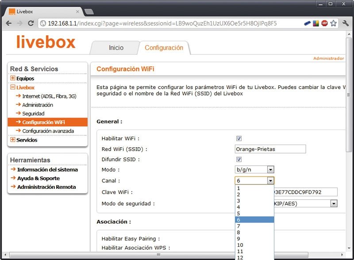
Task: Choose channel 3 in Canal list
Action: 254,201
